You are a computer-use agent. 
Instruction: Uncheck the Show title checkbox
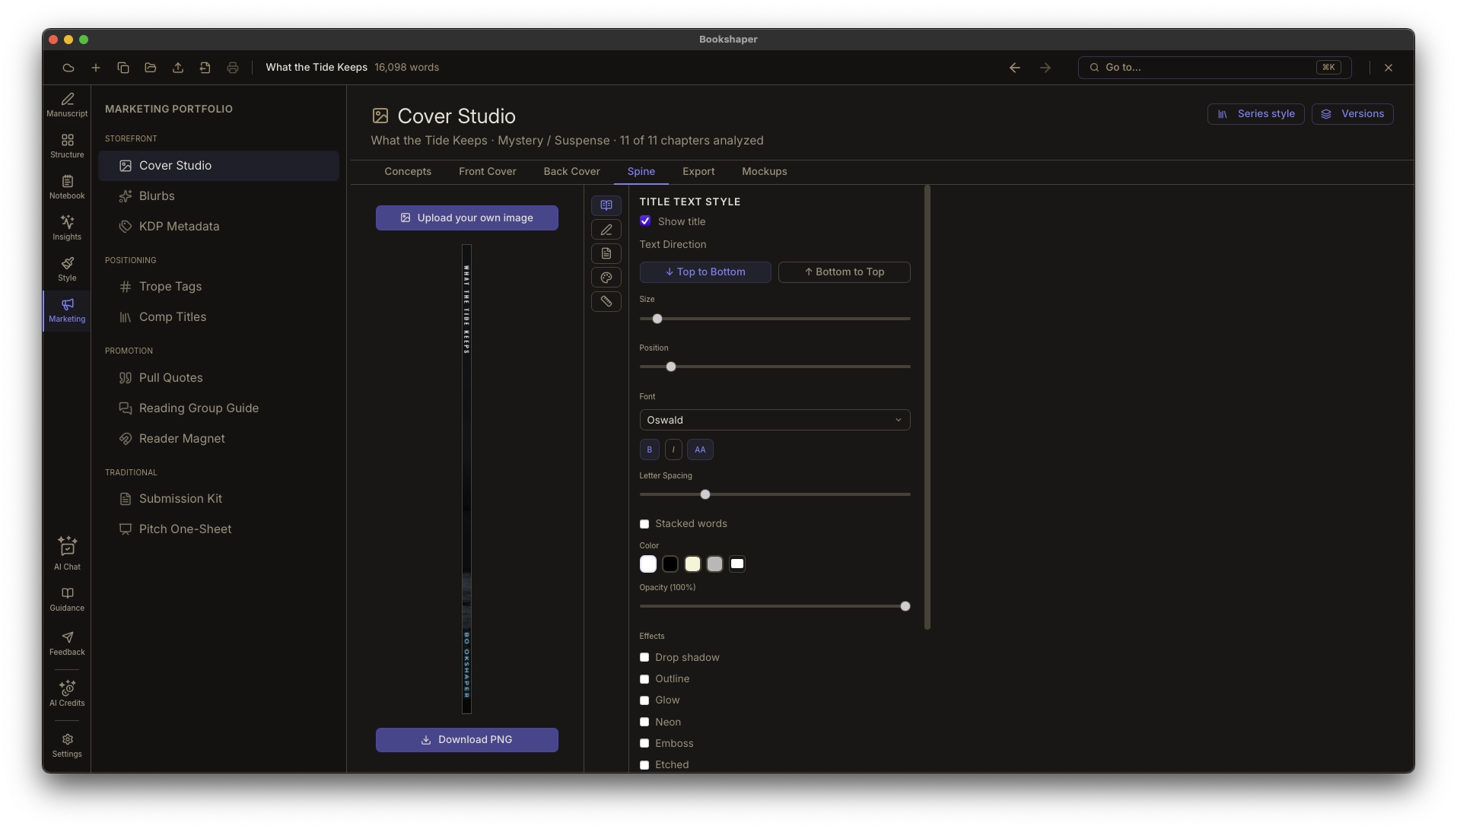[x=645, y=221]
